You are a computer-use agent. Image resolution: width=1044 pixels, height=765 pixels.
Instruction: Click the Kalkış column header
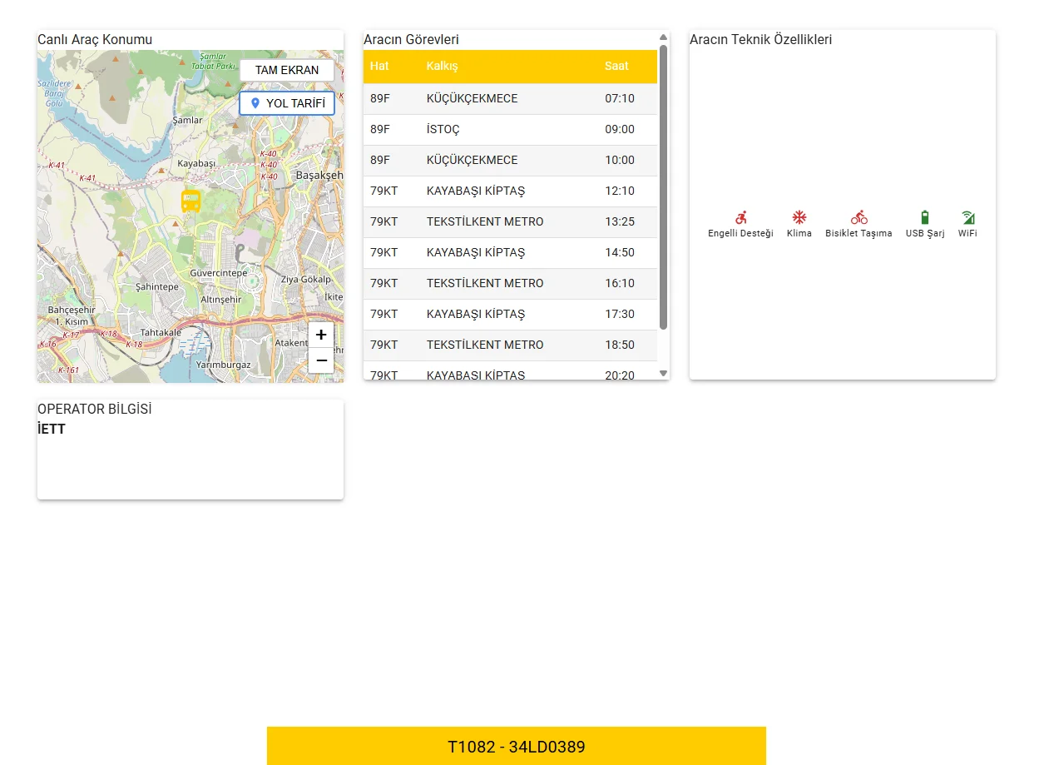[x=442, y=66]
